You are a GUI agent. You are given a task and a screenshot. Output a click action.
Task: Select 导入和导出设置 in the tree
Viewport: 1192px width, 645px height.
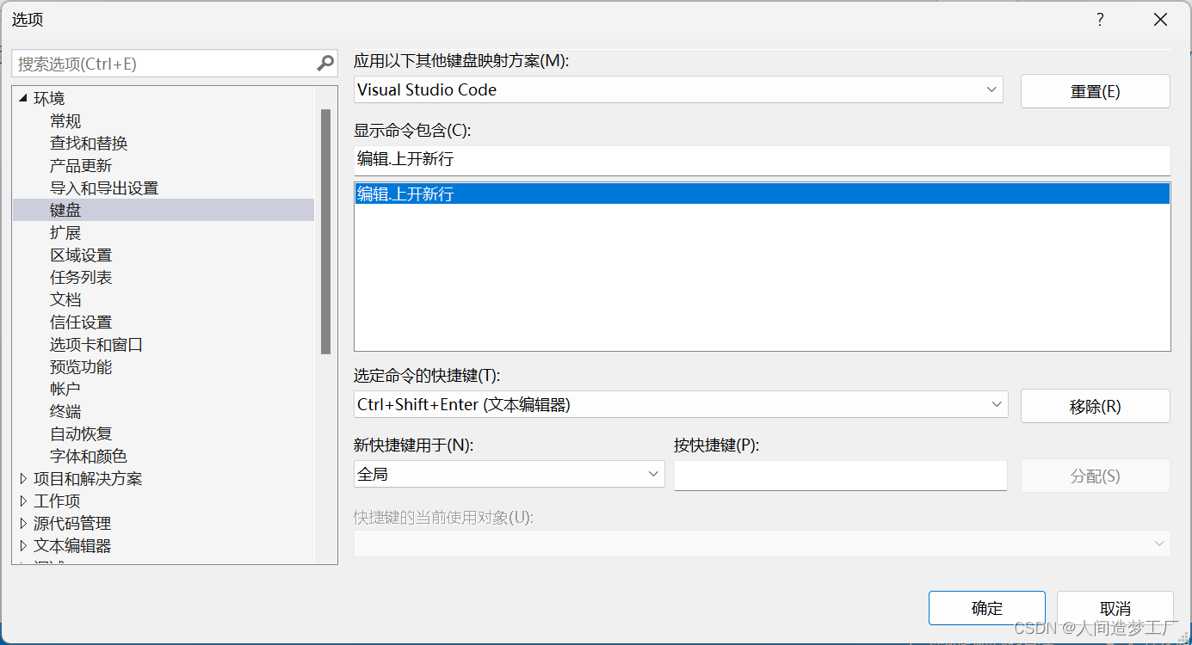[104, 188]
